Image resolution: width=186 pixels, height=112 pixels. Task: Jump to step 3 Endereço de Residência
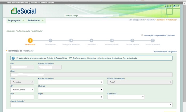pos(71,41)
